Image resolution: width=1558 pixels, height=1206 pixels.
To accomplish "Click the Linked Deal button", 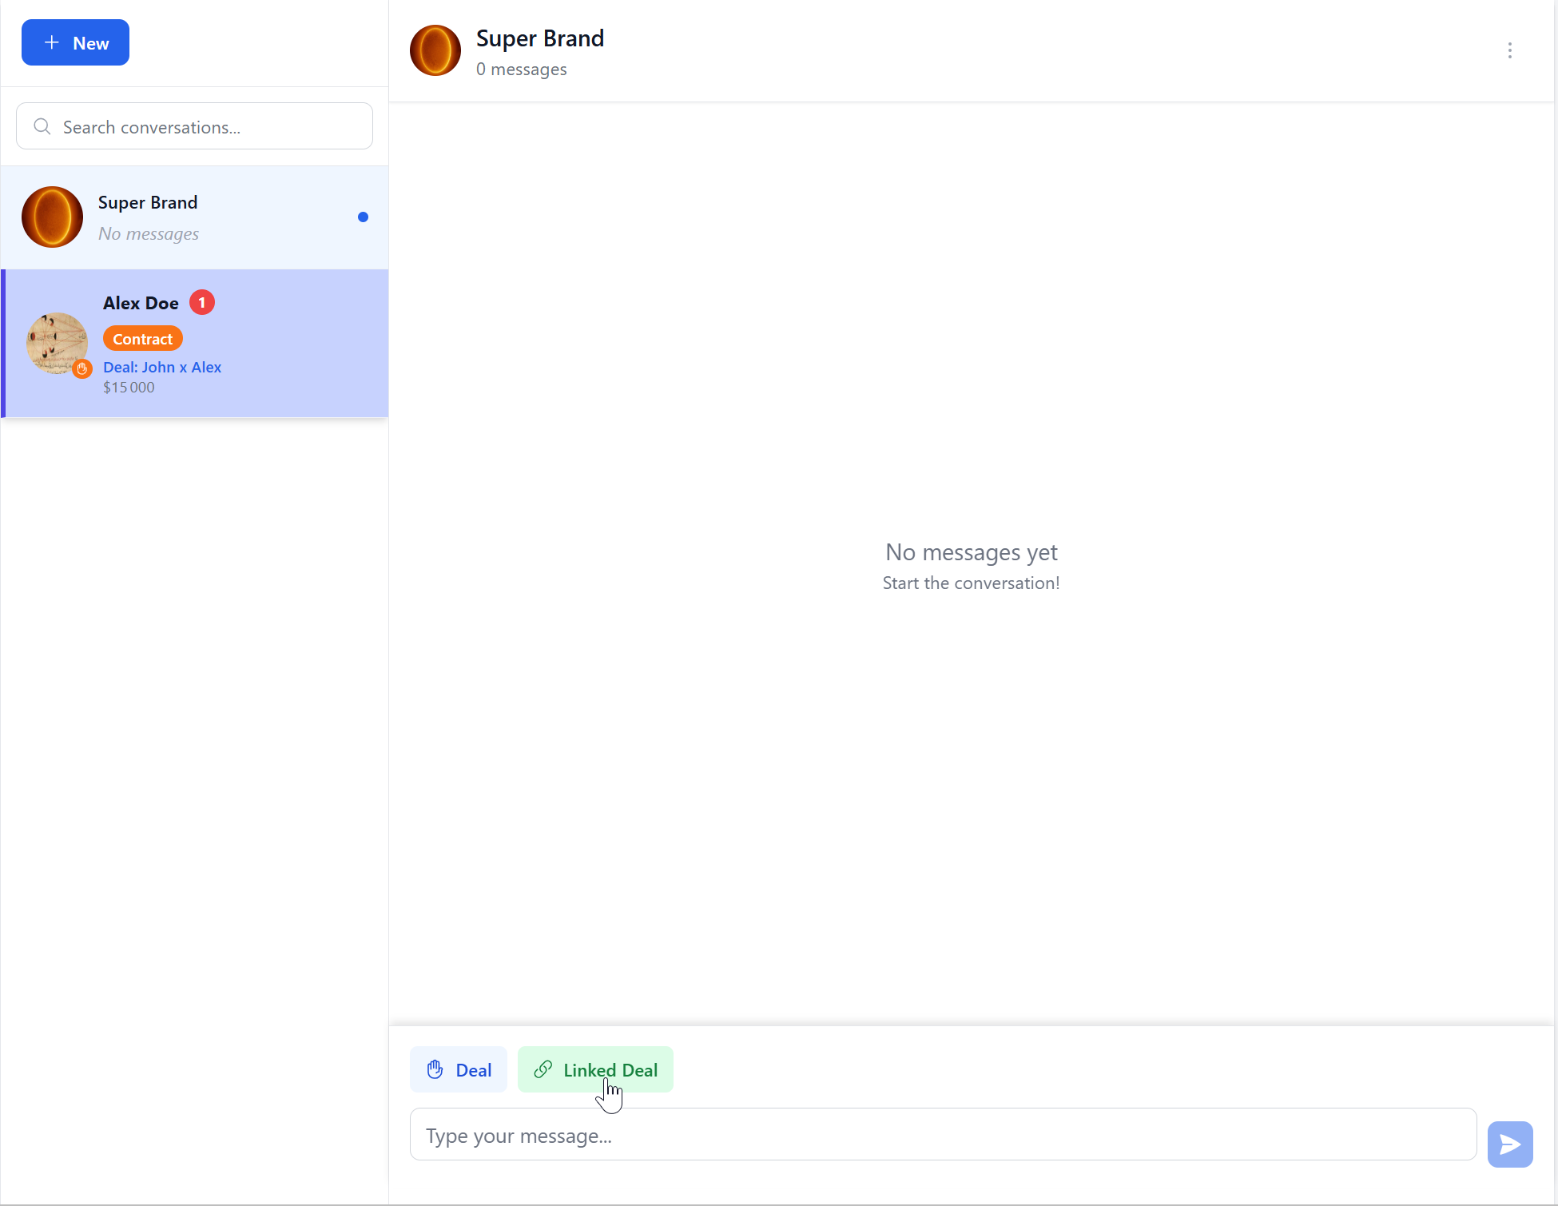I will click(x=595, y=1069).
